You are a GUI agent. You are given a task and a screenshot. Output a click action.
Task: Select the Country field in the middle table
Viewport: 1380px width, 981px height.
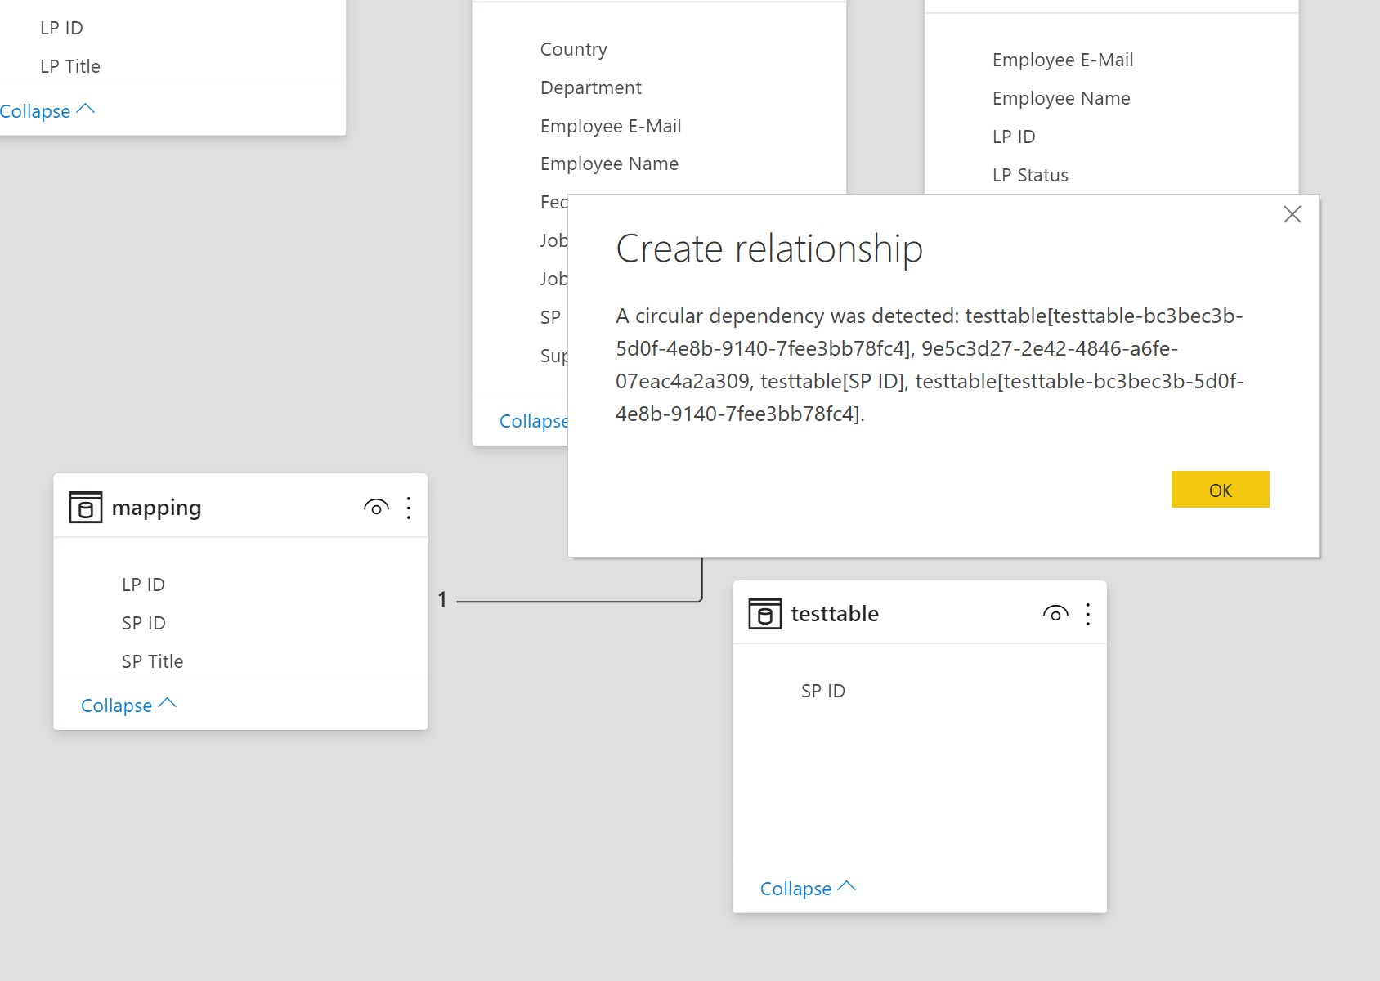click(574, 49)
